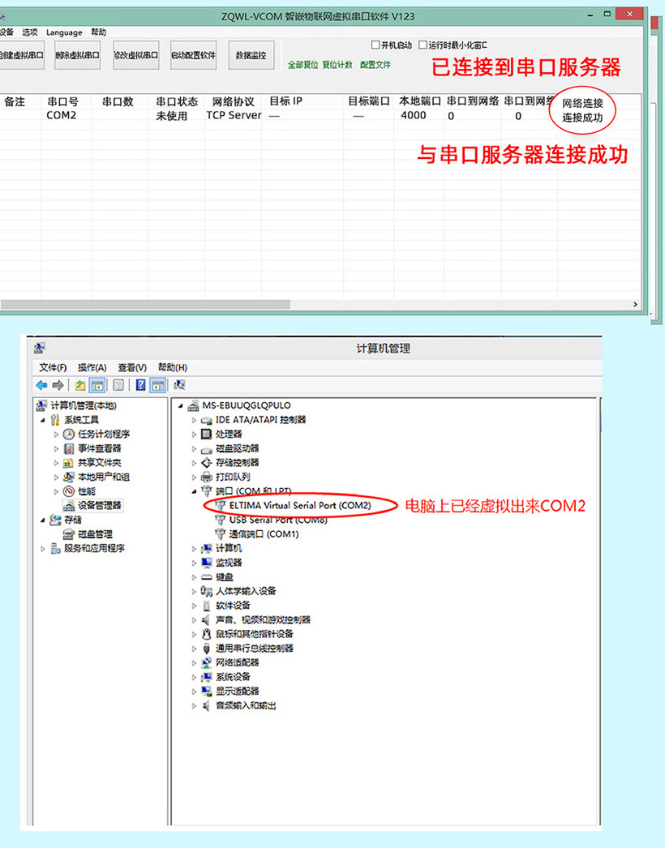Click the back arrow in Computer Management toolbar
The width and height of the screenshot is (665, 848).
pyautogui.click(x=41, y=385)
